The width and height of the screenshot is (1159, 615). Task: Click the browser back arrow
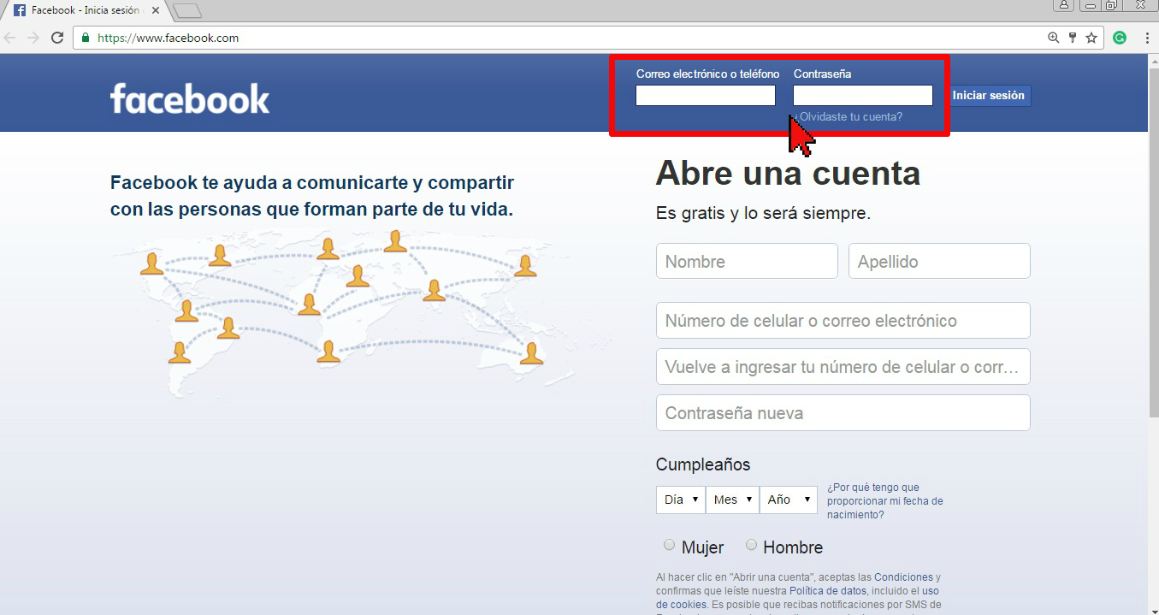point(10,38)
